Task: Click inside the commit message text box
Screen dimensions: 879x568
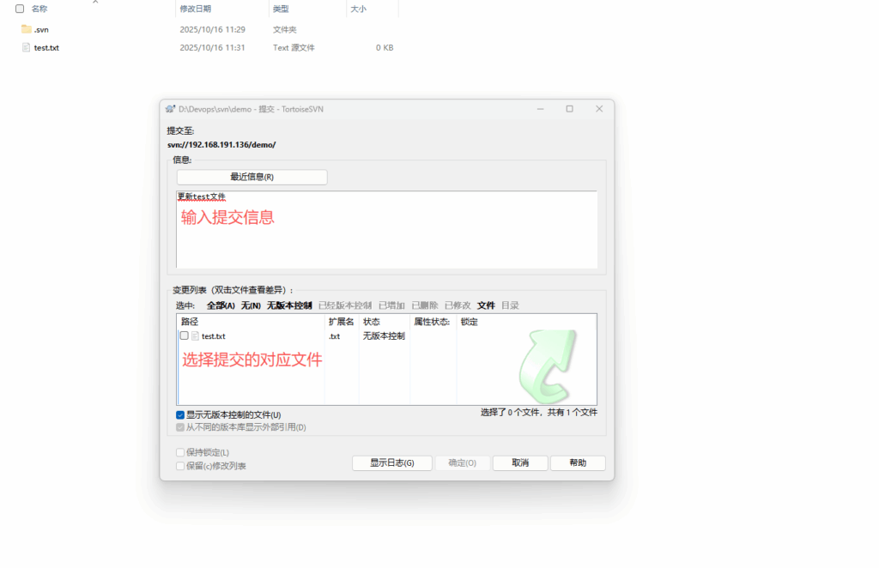Action: 386,240
